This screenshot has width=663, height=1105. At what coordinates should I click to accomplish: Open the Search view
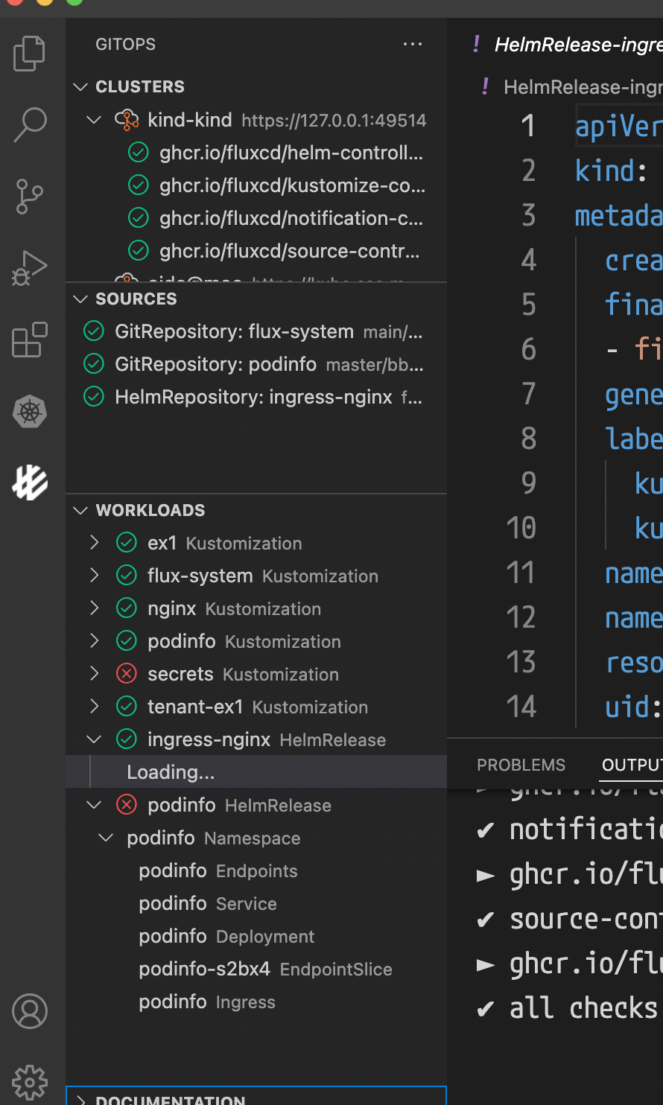click(28, 124)
